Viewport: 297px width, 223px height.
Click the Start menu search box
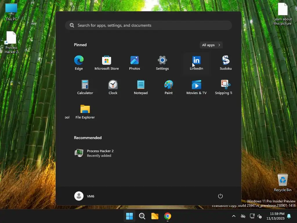click(148, 25)
